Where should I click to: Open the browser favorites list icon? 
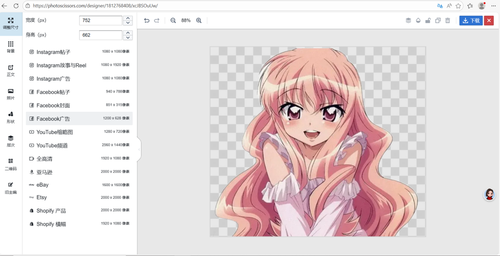click(470, 6)
